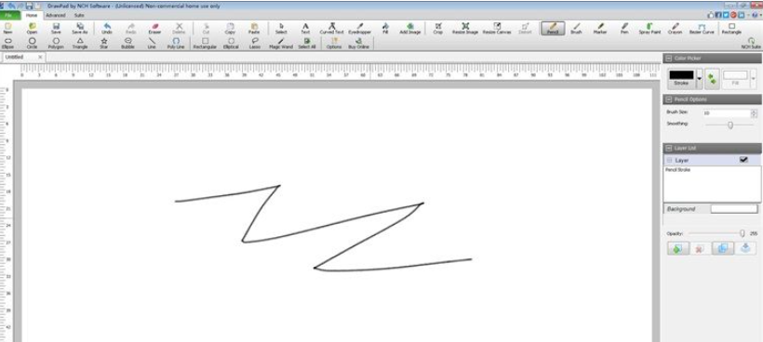Pick the Poly Line tool
The image size is (763, 342).
pyautogui.click(x=176, y=44)
